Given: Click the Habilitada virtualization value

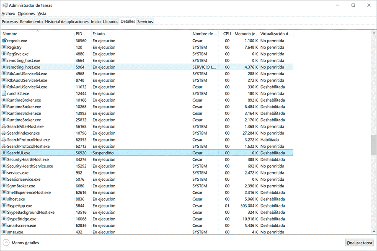Looking at the screenshot, I should [x=269, y=140].
